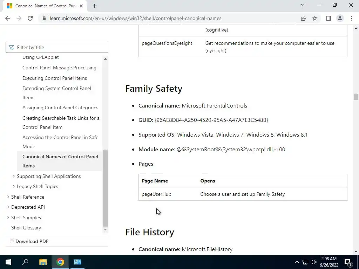Click the sidebar scroll up arrow

point(105,59)
